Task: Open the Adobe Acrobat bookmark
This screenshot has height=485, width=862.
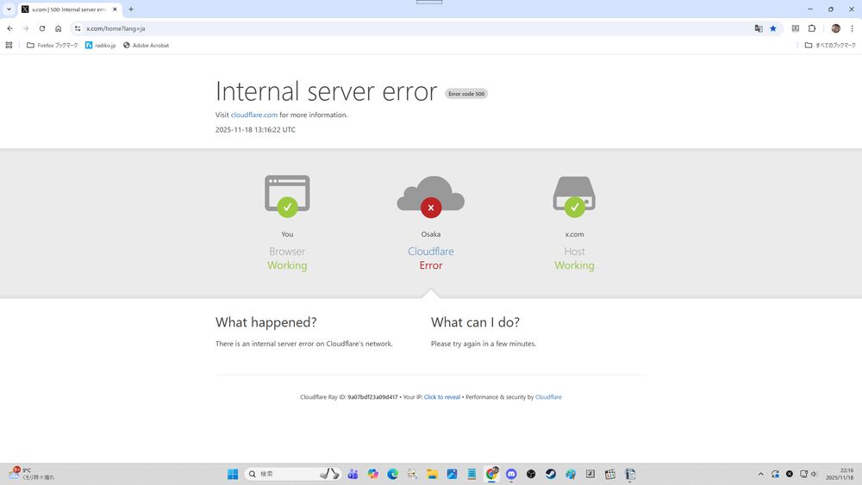Action: point(146,45)
